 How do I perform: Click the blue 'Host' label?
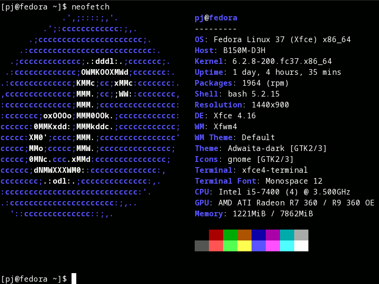tap(204, 50)
